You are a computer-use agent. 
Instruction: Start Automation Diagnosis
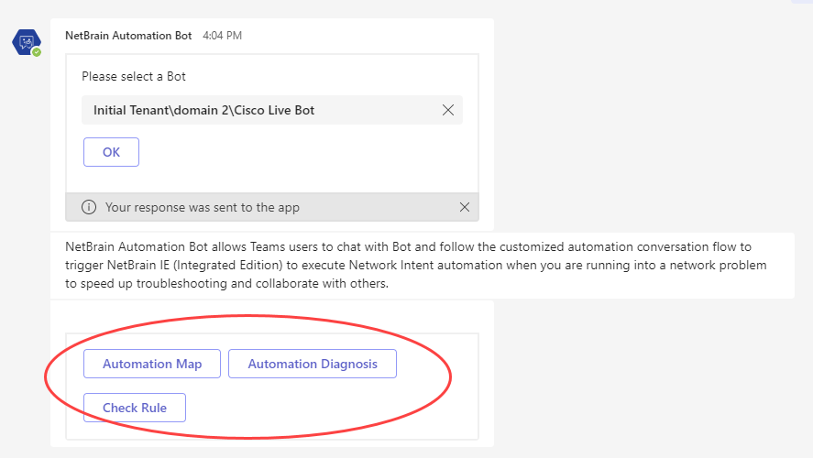click(313, 364)
